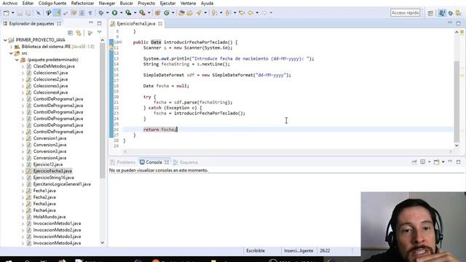Image resolution: width=466 pixels, height=262 pixels.
Task: Click Open Console icon in console toolbar
Action: [436, 162]
